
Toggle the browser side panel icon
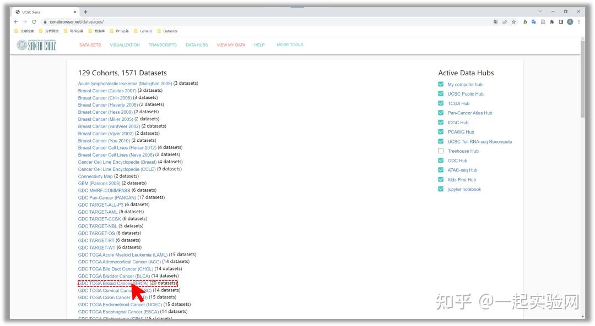[x=561, y=22]
